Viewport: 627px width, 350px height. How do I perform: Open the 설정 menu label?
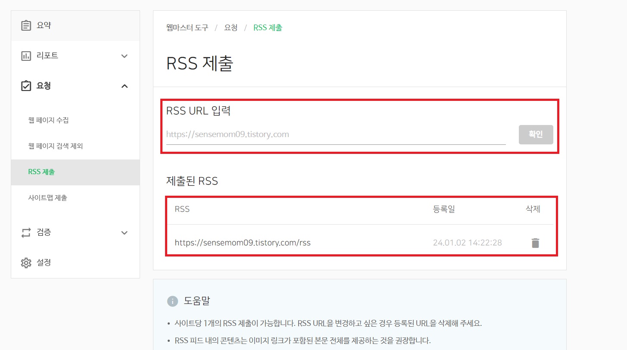[44, 262]
